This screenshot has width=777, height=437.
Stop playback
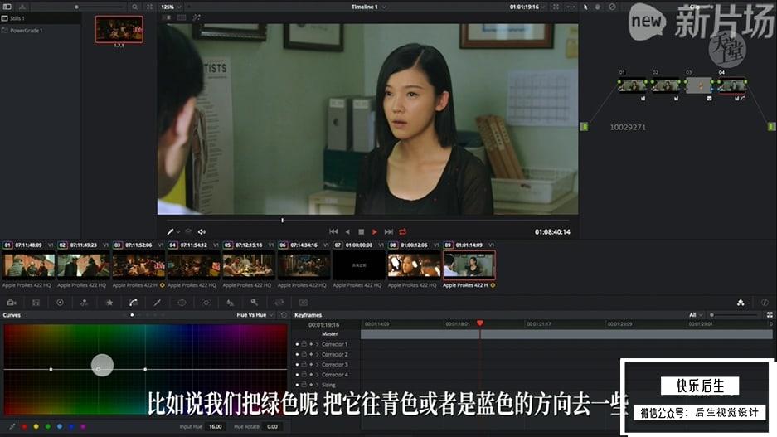362,231
